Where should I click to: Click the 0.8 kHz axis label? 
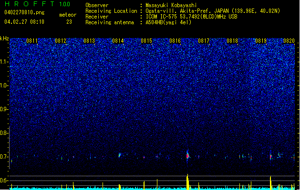tap(4, 133)
